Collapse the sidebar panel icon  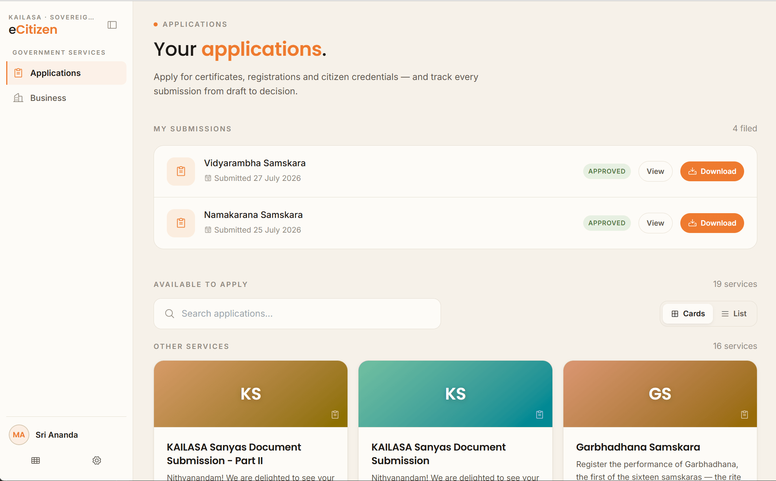[112, 25]
